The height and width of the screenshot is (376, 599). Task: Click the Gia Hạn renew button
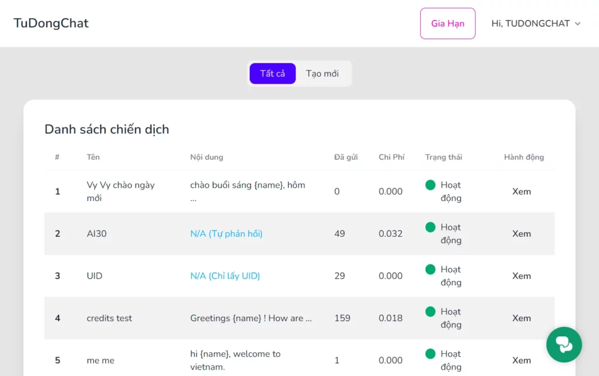(447, 23)
